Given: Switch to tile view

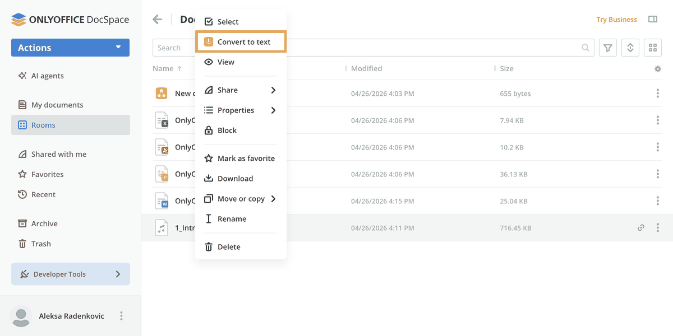Looking at the screenshot, I should click(653, 48).
